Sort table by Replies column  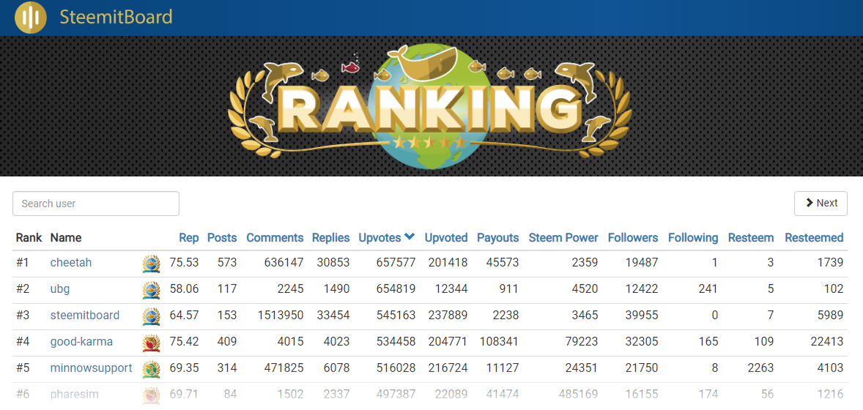(331, 238)
